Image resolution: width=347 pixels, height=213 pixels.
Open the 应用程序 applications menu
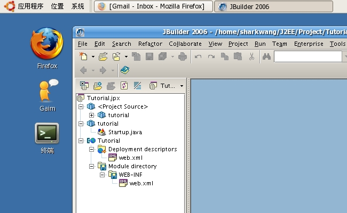coord(30,6)
